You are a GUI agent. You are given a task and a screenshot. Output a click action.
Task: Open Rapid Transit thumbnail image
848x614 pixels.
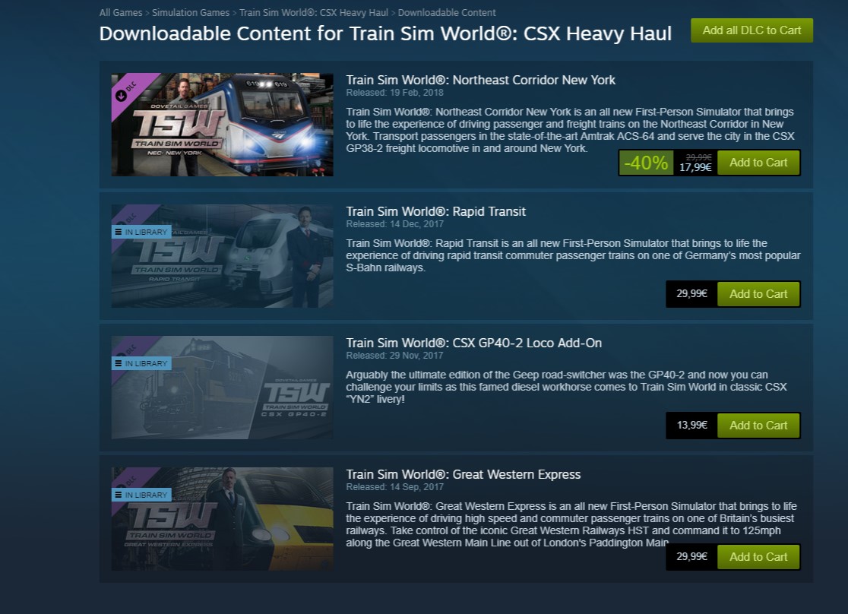click(x=223, y=256)
